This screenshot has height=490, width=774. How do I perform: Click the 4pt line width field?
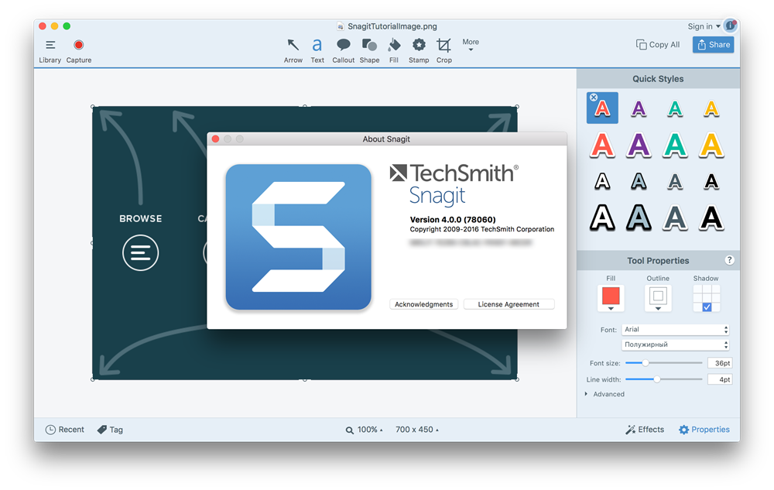[x=720, y=379]
